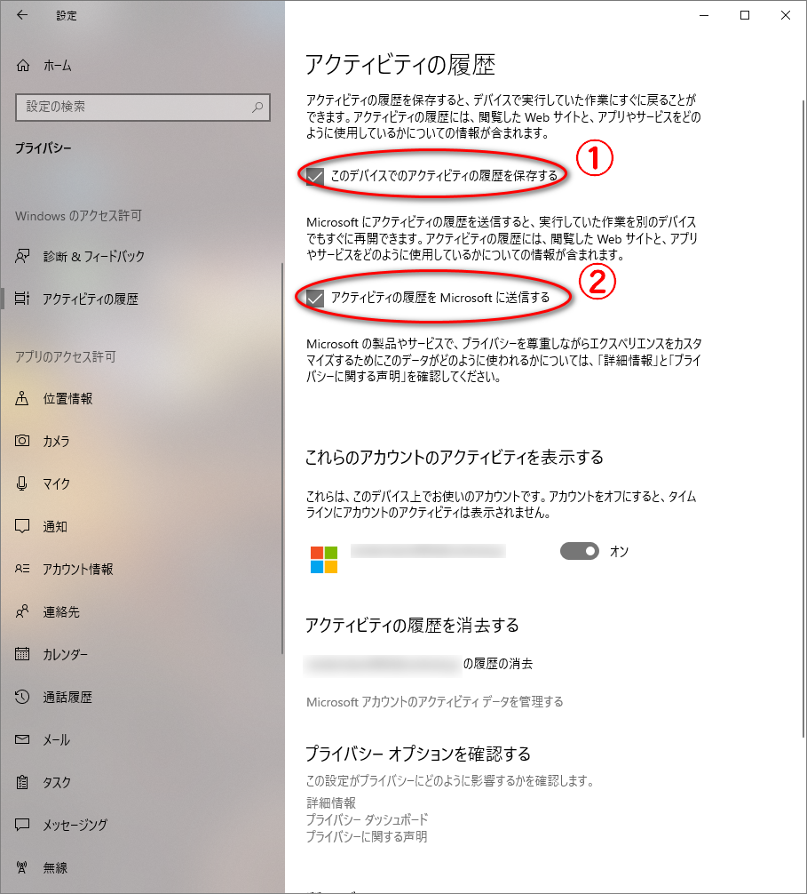
Task: Click the 通話履歴 call history icon
Action: [24, 698]
